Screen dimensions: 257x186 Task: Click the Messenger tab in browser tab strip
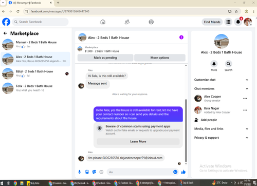(x=30, y=3)
